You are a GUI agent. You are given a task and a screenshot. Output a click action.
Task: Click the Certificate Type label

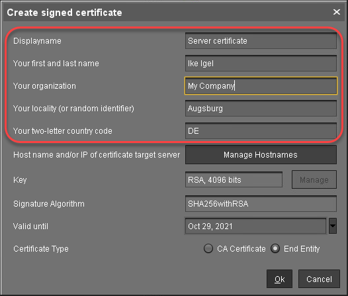[41, 249]
